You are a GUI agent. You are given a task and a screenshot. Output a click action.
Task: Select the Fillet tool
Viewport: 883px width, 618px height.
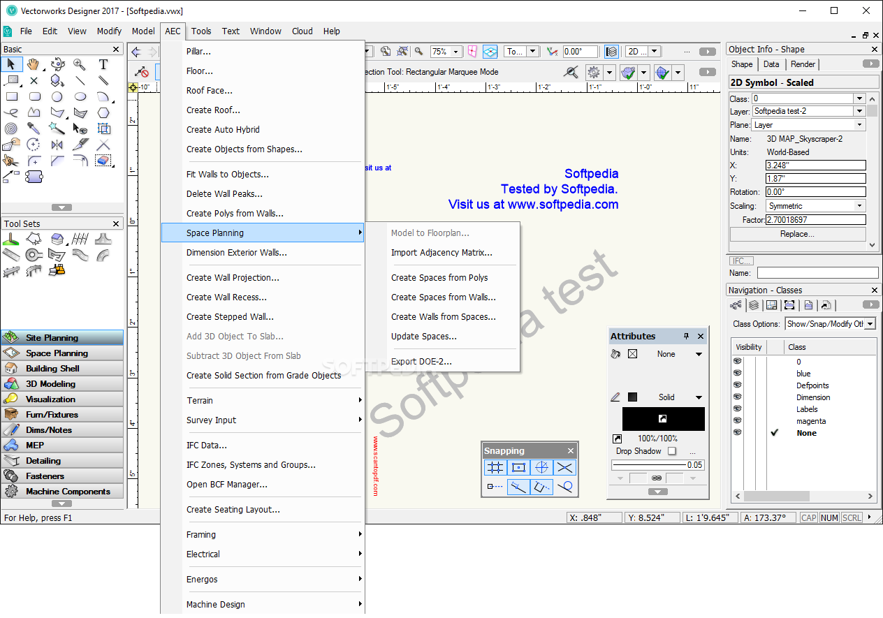tap(34, 161)
